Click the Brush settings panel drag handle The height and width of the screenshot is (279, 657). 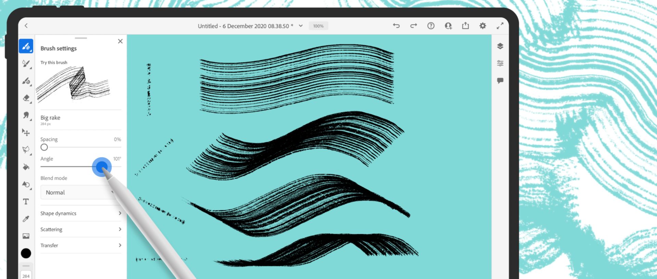click(x=81, y=38)
